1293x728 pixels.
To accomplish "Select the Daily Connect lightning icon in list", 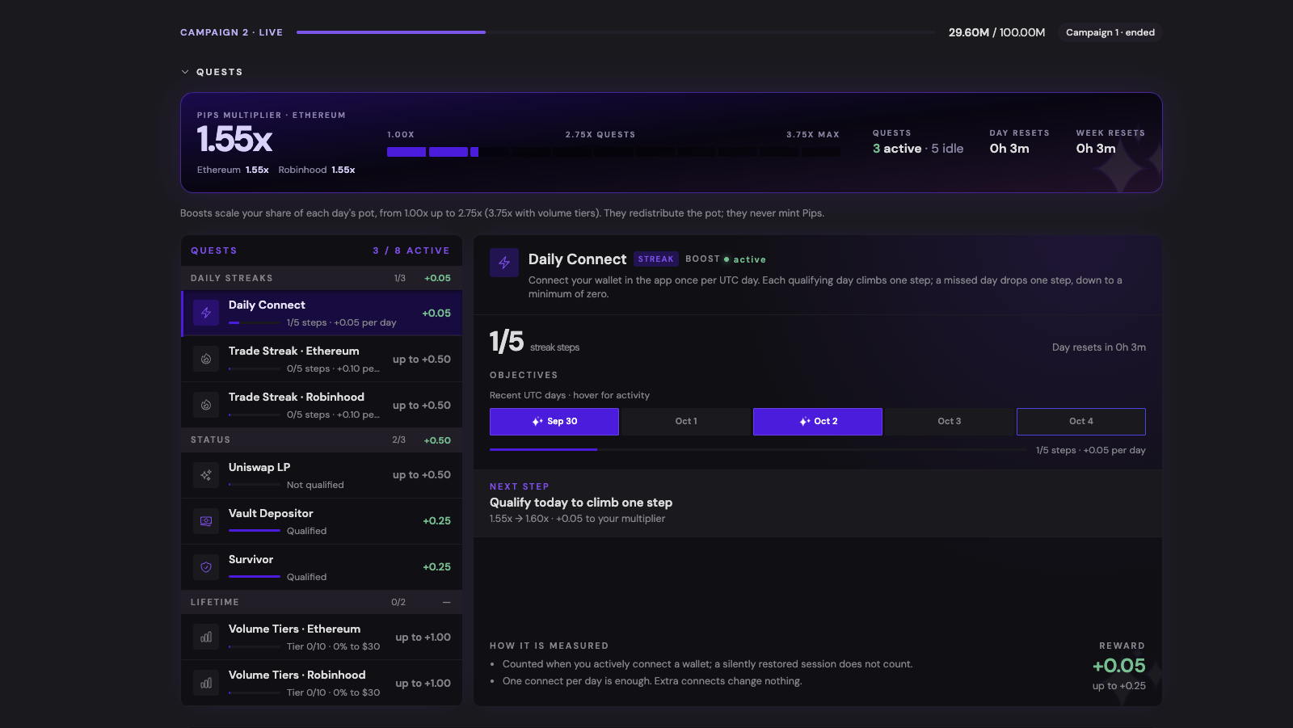I will click(206, 313).
